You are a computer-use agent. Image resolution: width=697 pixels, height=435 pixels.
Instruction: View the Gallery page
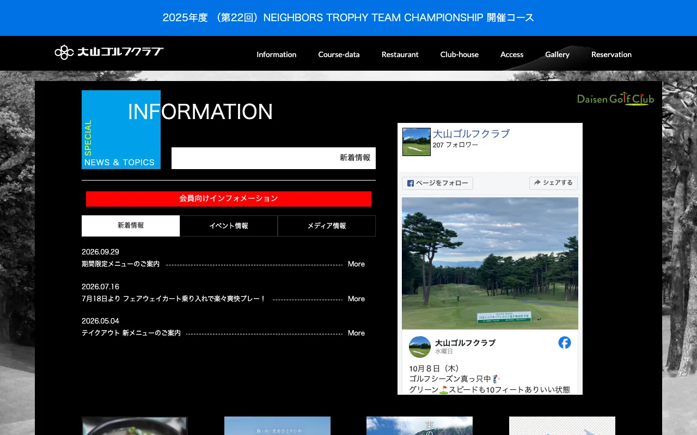coord(558,54)
